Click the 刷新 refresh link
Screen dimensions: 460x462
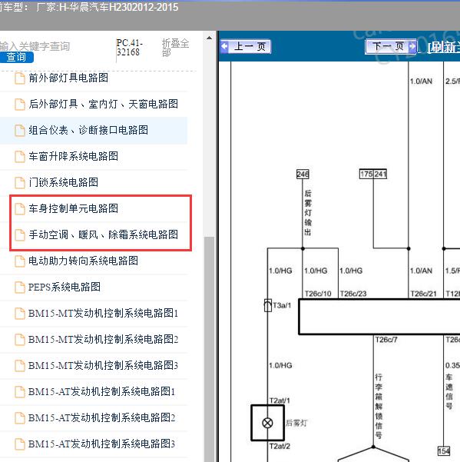point(443,47)
